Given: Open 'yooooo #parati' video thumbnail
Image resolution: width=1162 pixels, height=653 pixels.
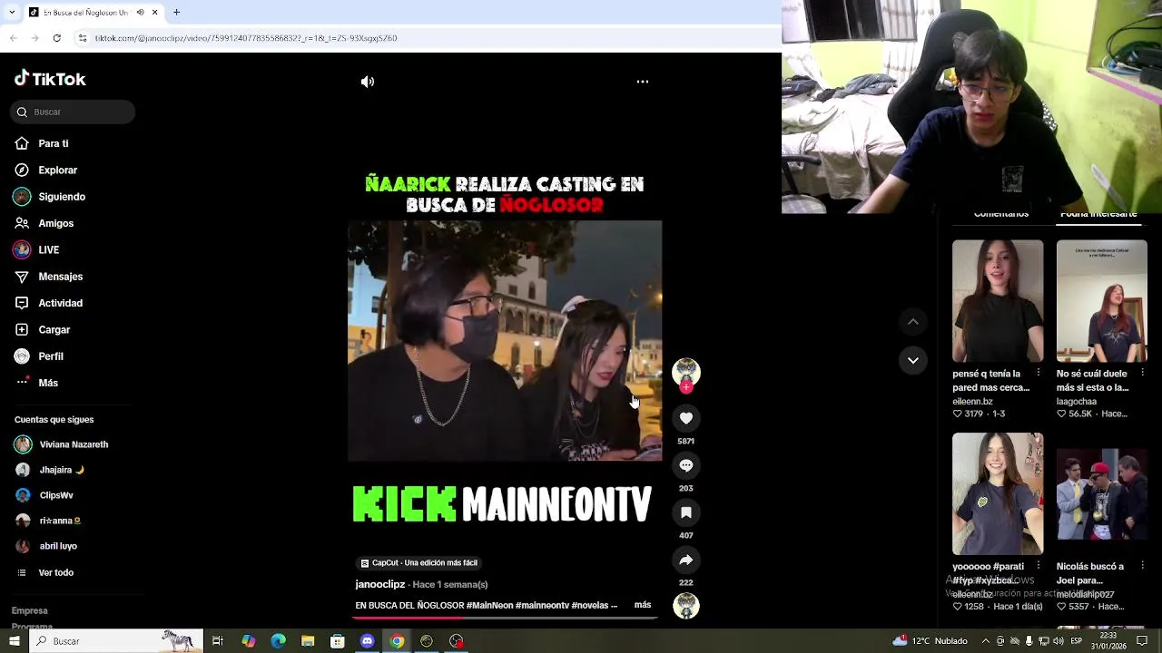Looking at the screenshot, I should point(998,493).
